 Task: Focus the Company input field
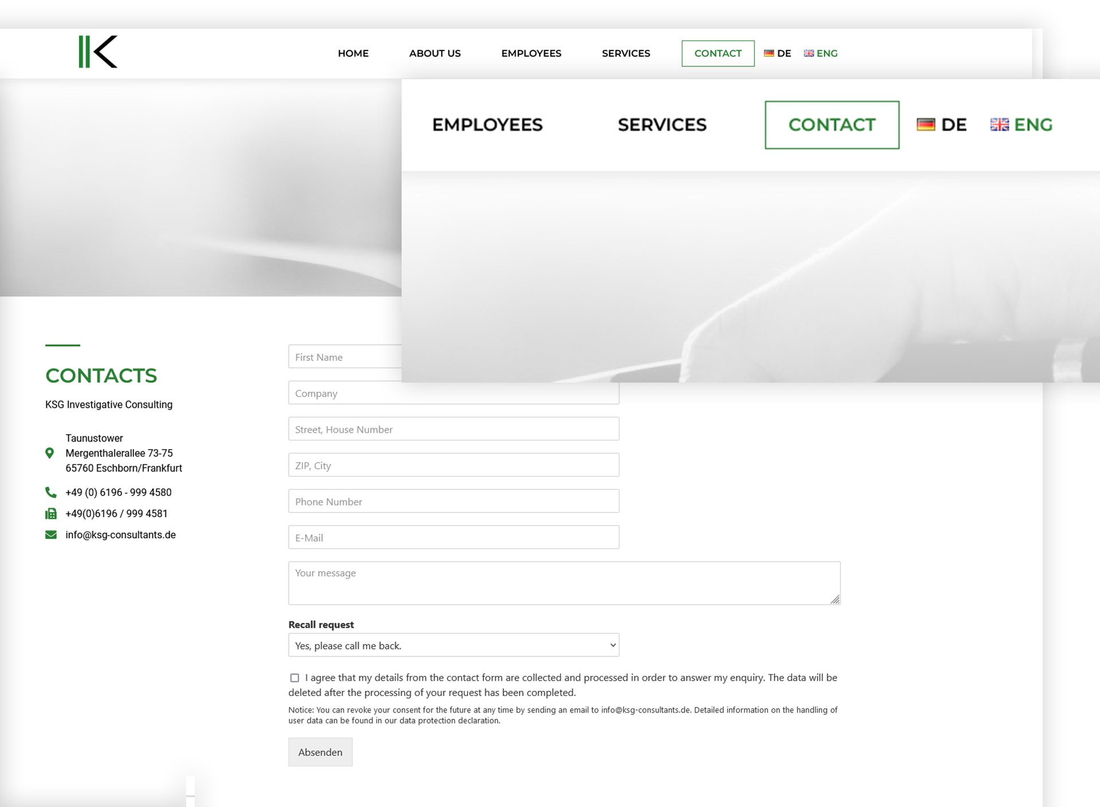click(454, 393)
